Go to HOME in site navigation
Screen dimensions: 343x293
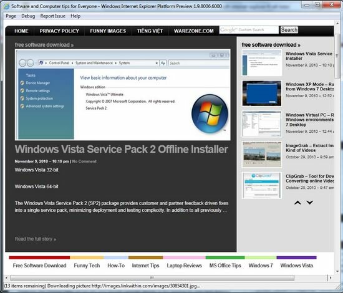pos(21,31)
